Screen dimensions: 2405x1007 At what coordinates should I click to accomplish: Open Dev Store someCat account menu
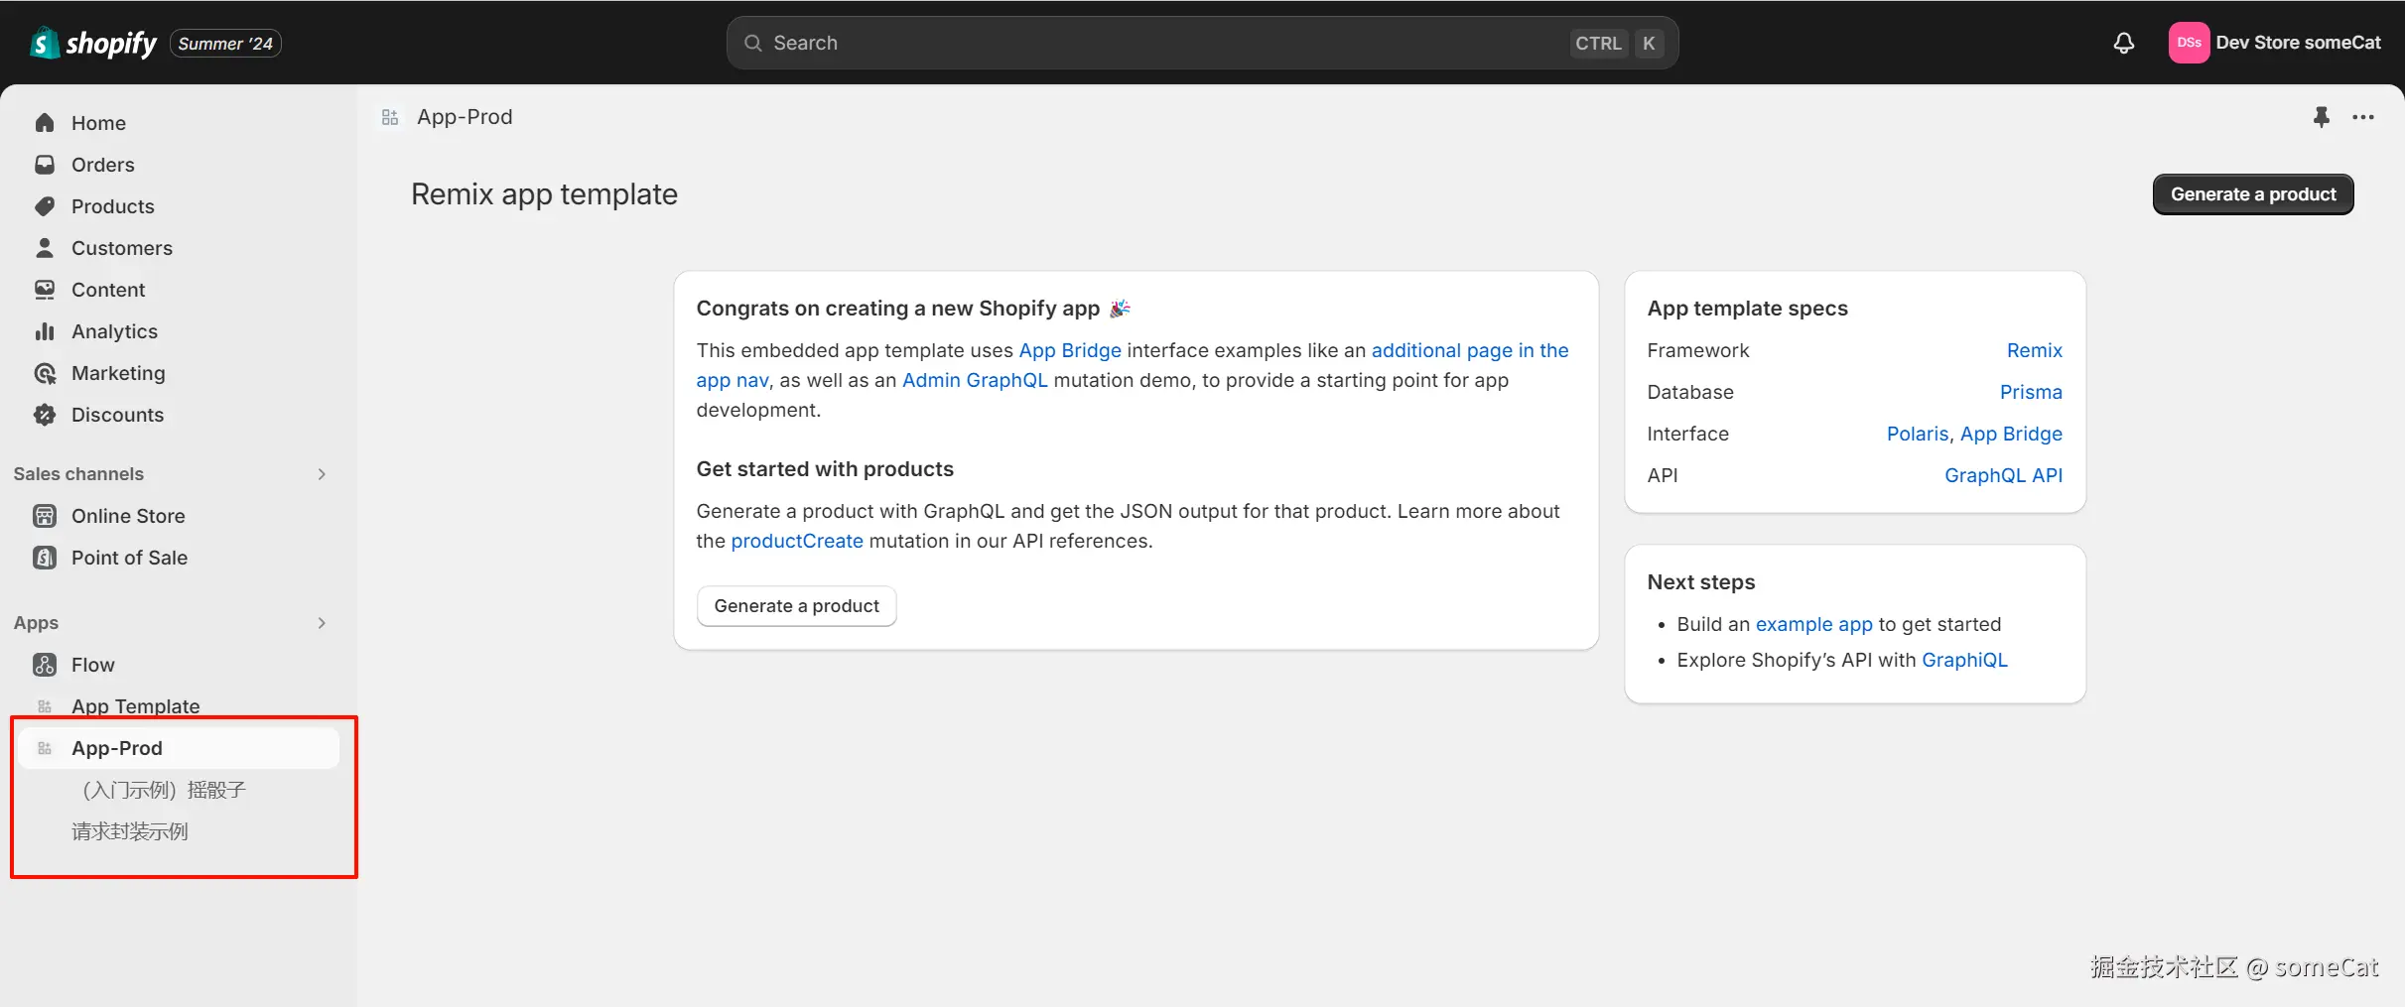(2275, 43)
